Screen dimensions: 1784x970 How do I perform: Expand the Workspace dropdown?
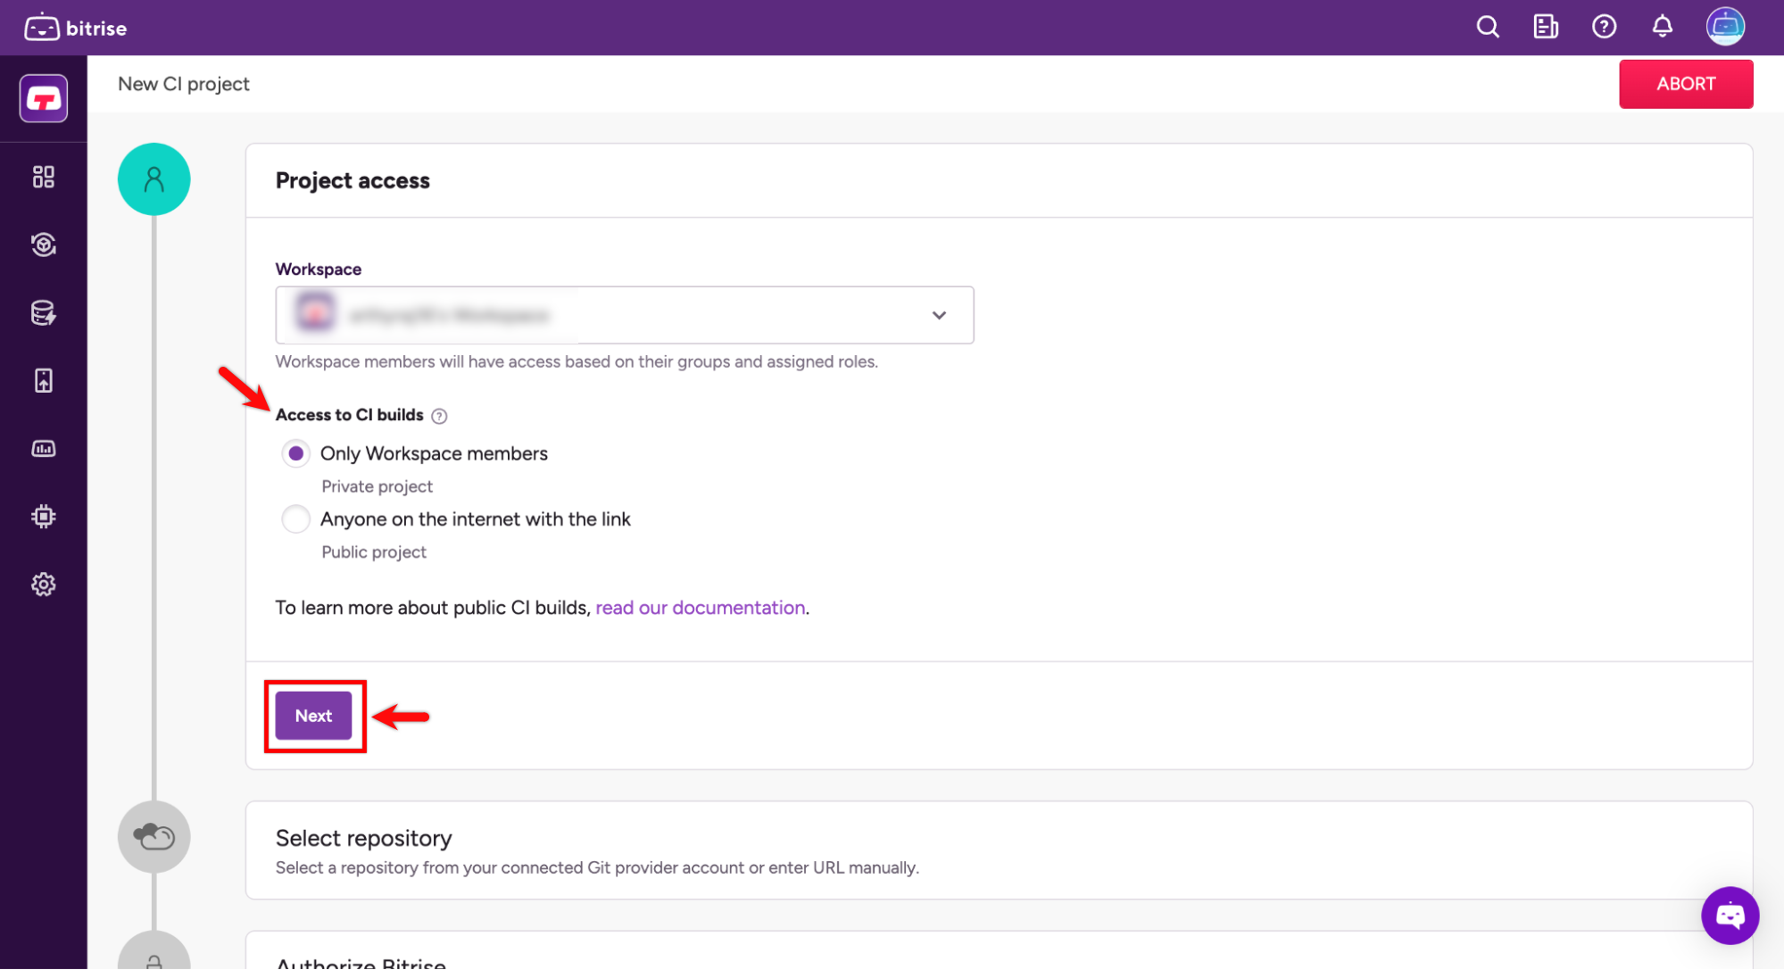(x=625, y=315)
